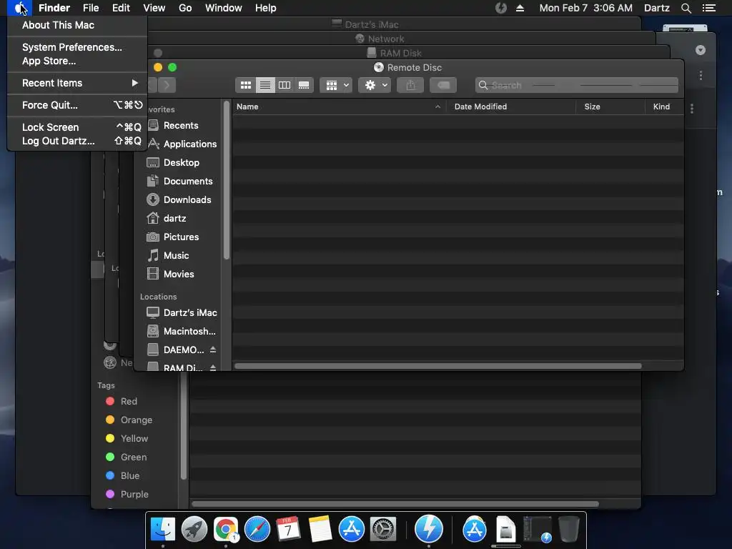Open Launchpad from the Dock

194,529
